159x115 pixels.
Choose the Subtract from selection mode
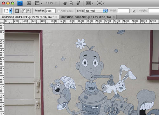coord(24,11)
